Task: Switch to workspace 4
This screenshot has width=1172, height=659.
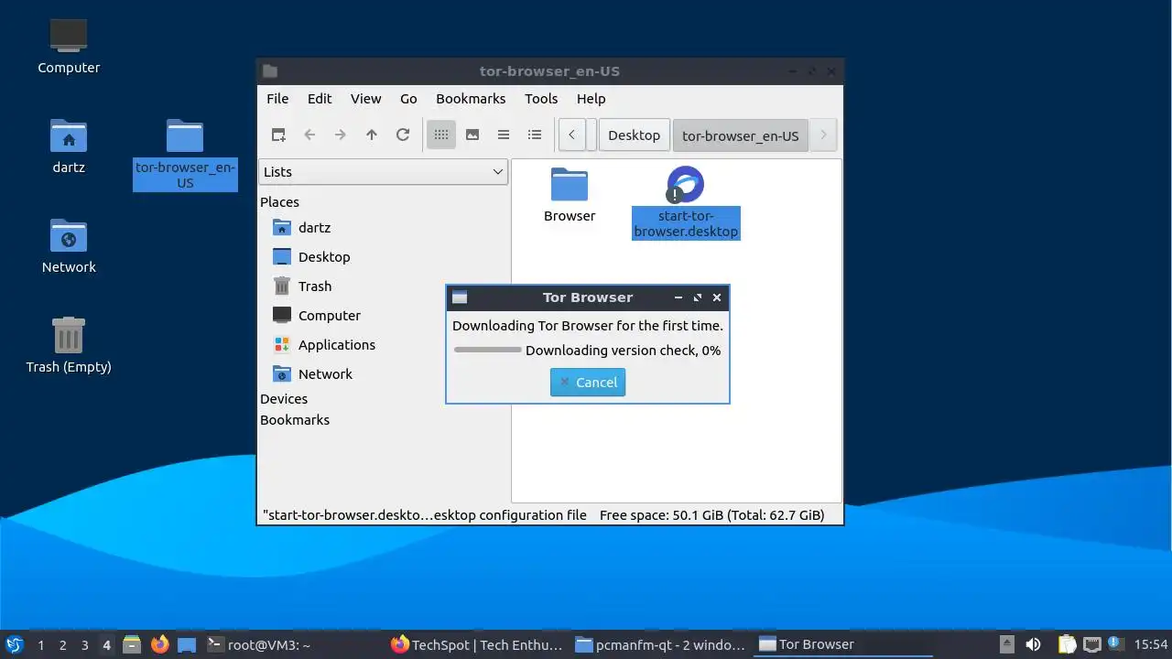Action: coord(106,644)
